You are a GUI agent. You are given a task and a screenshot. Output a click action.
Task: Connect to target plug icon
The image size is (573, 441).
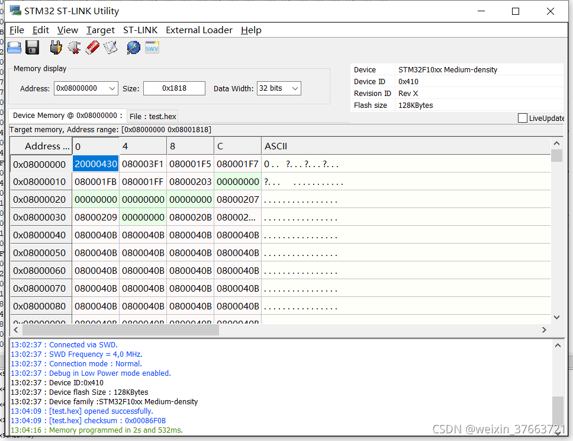[56, 47]
